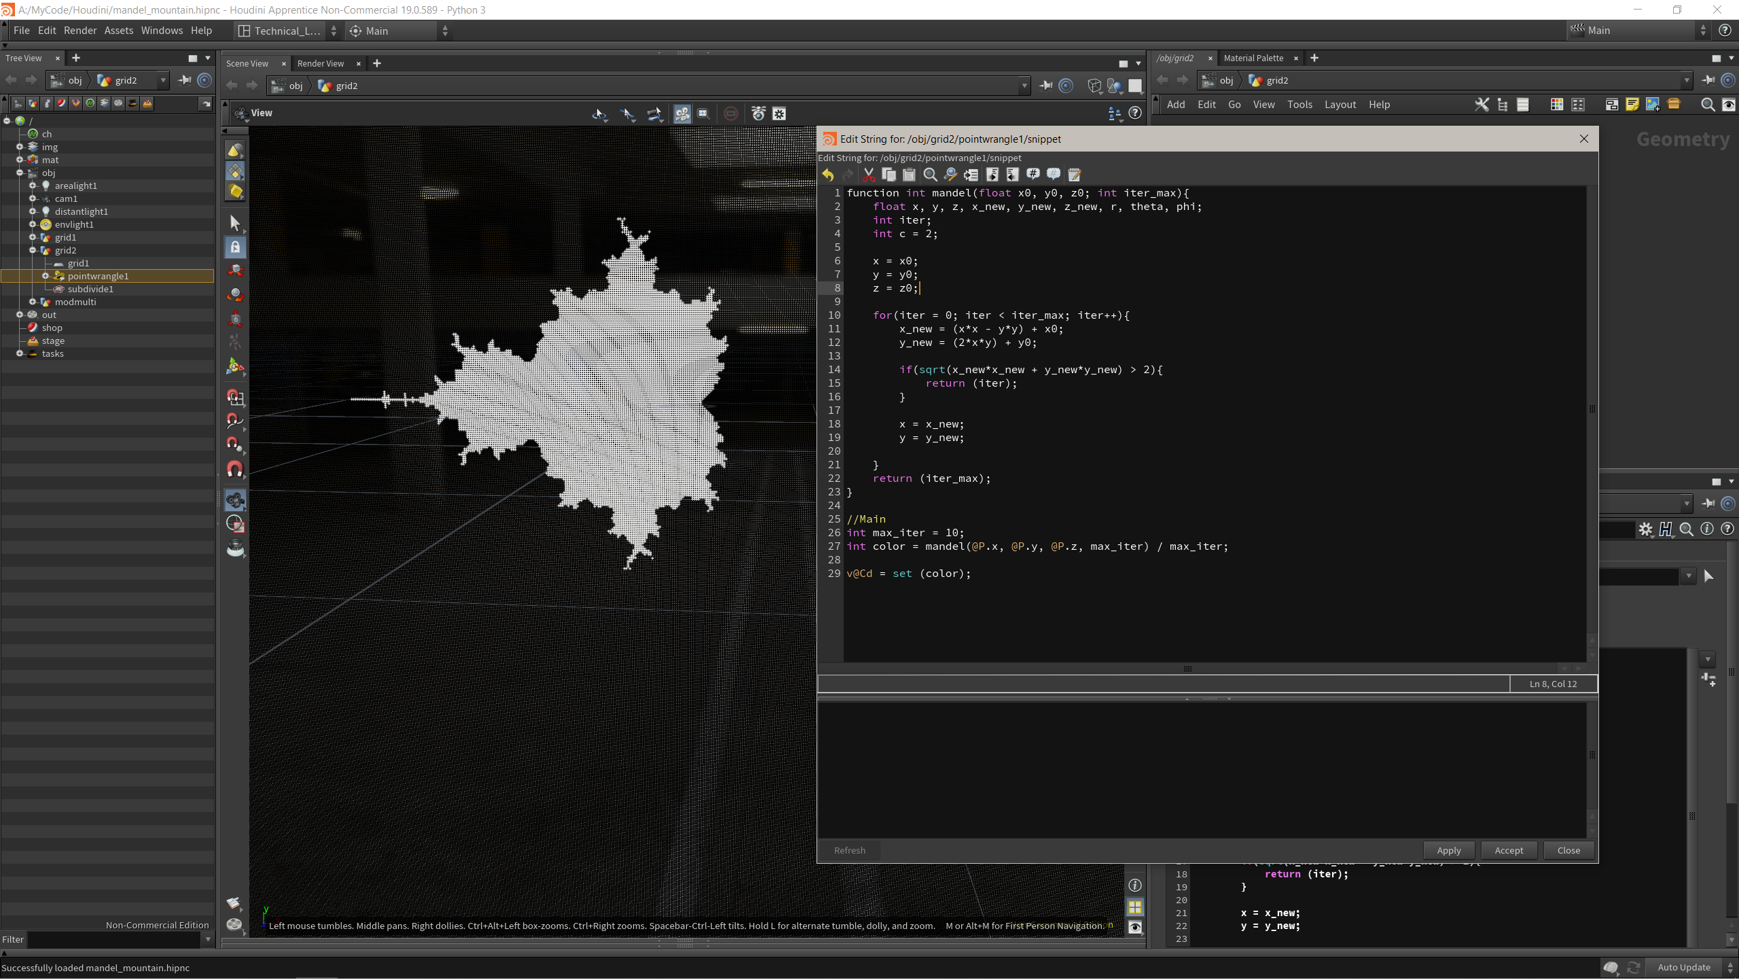Open find via the magnifier icon in the editor
Screen dimensions: 1739x980
pos(931,175)
